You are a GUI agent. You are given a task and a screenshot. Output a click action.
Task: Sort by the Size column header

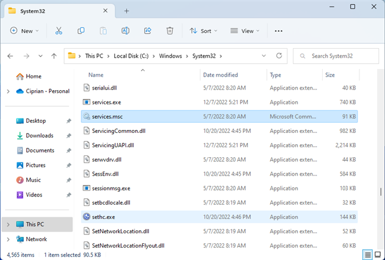[x=330, y=75]
